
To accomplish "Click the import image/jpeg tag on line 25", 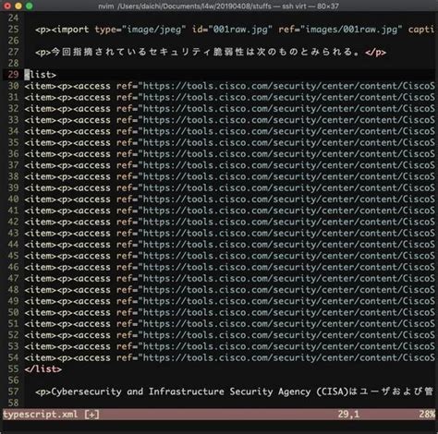I will click(x=235, y=30).
